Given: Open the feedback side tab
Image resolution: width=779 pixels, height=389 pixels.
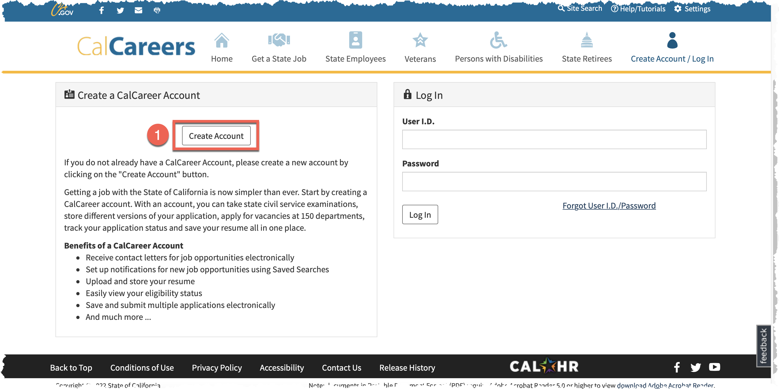Looking at the screenshot, I should pyautogui.click(x=763, y=346).
